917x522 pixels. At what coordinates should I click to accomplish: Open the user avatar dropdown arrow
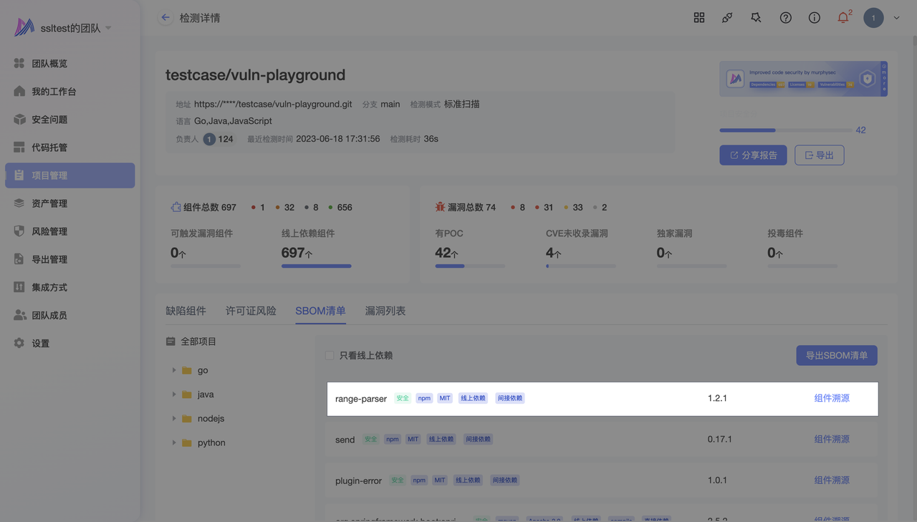[896, 18]
